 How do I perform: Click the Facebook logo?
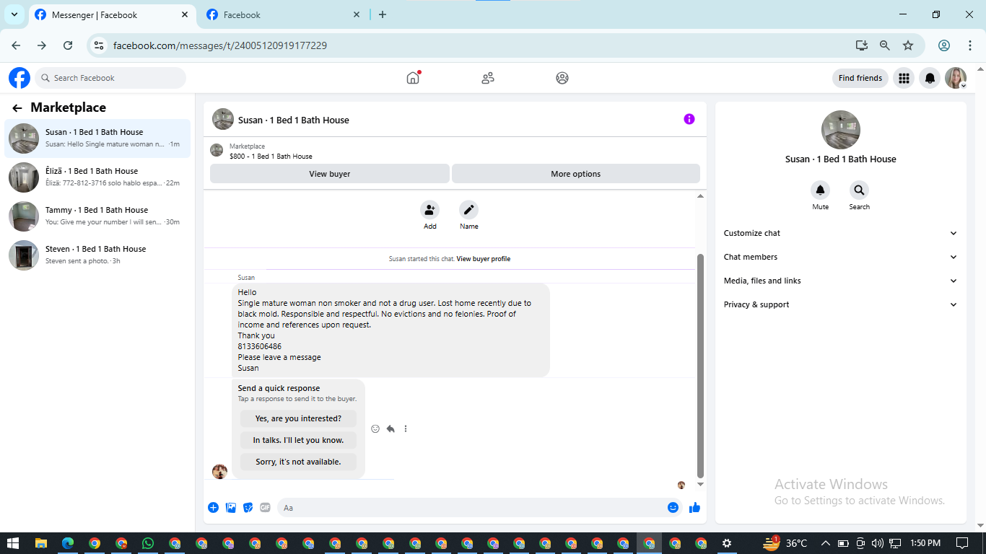(19, 78)
